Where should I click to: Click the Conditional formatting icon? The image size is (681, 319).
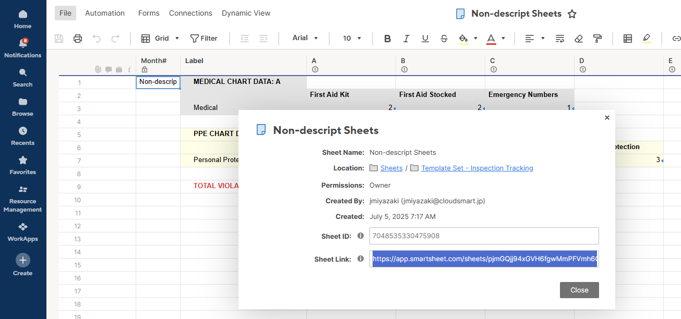click(x=628, y=38)
